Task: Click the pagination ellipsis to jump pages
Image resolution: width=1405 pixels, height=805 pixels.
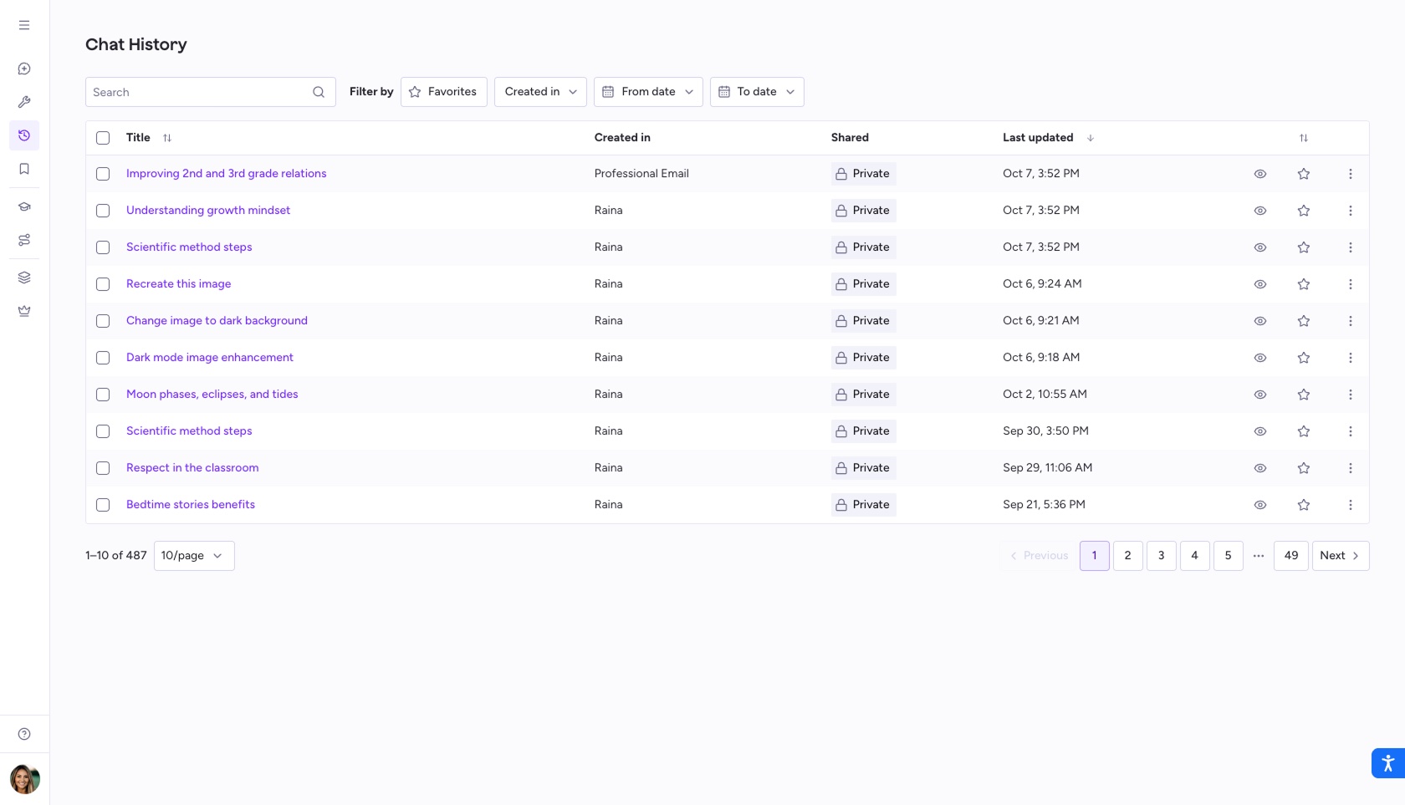Action: tap(1258, 556)
